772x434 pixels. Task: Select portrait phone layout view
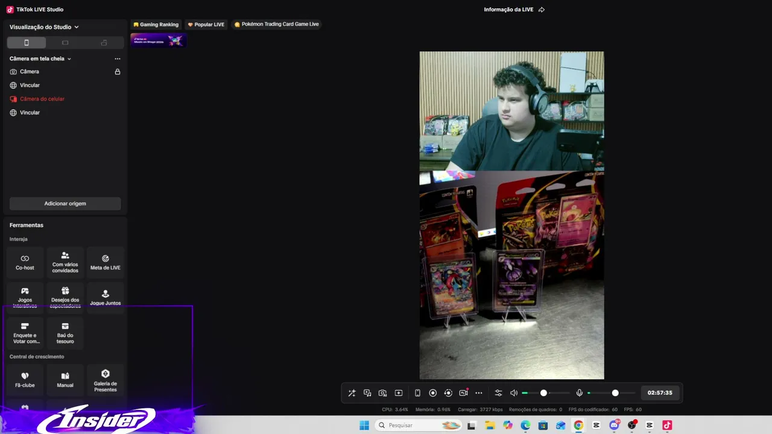[x=27, y=43]
